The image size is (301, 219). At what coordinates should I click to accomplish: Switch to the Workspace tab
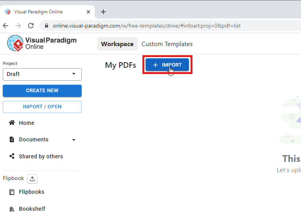[117, 44]
